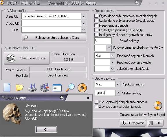Close the Przepraszamy warning dialog
The image size is (167, 137).
[x=88, y=98]
